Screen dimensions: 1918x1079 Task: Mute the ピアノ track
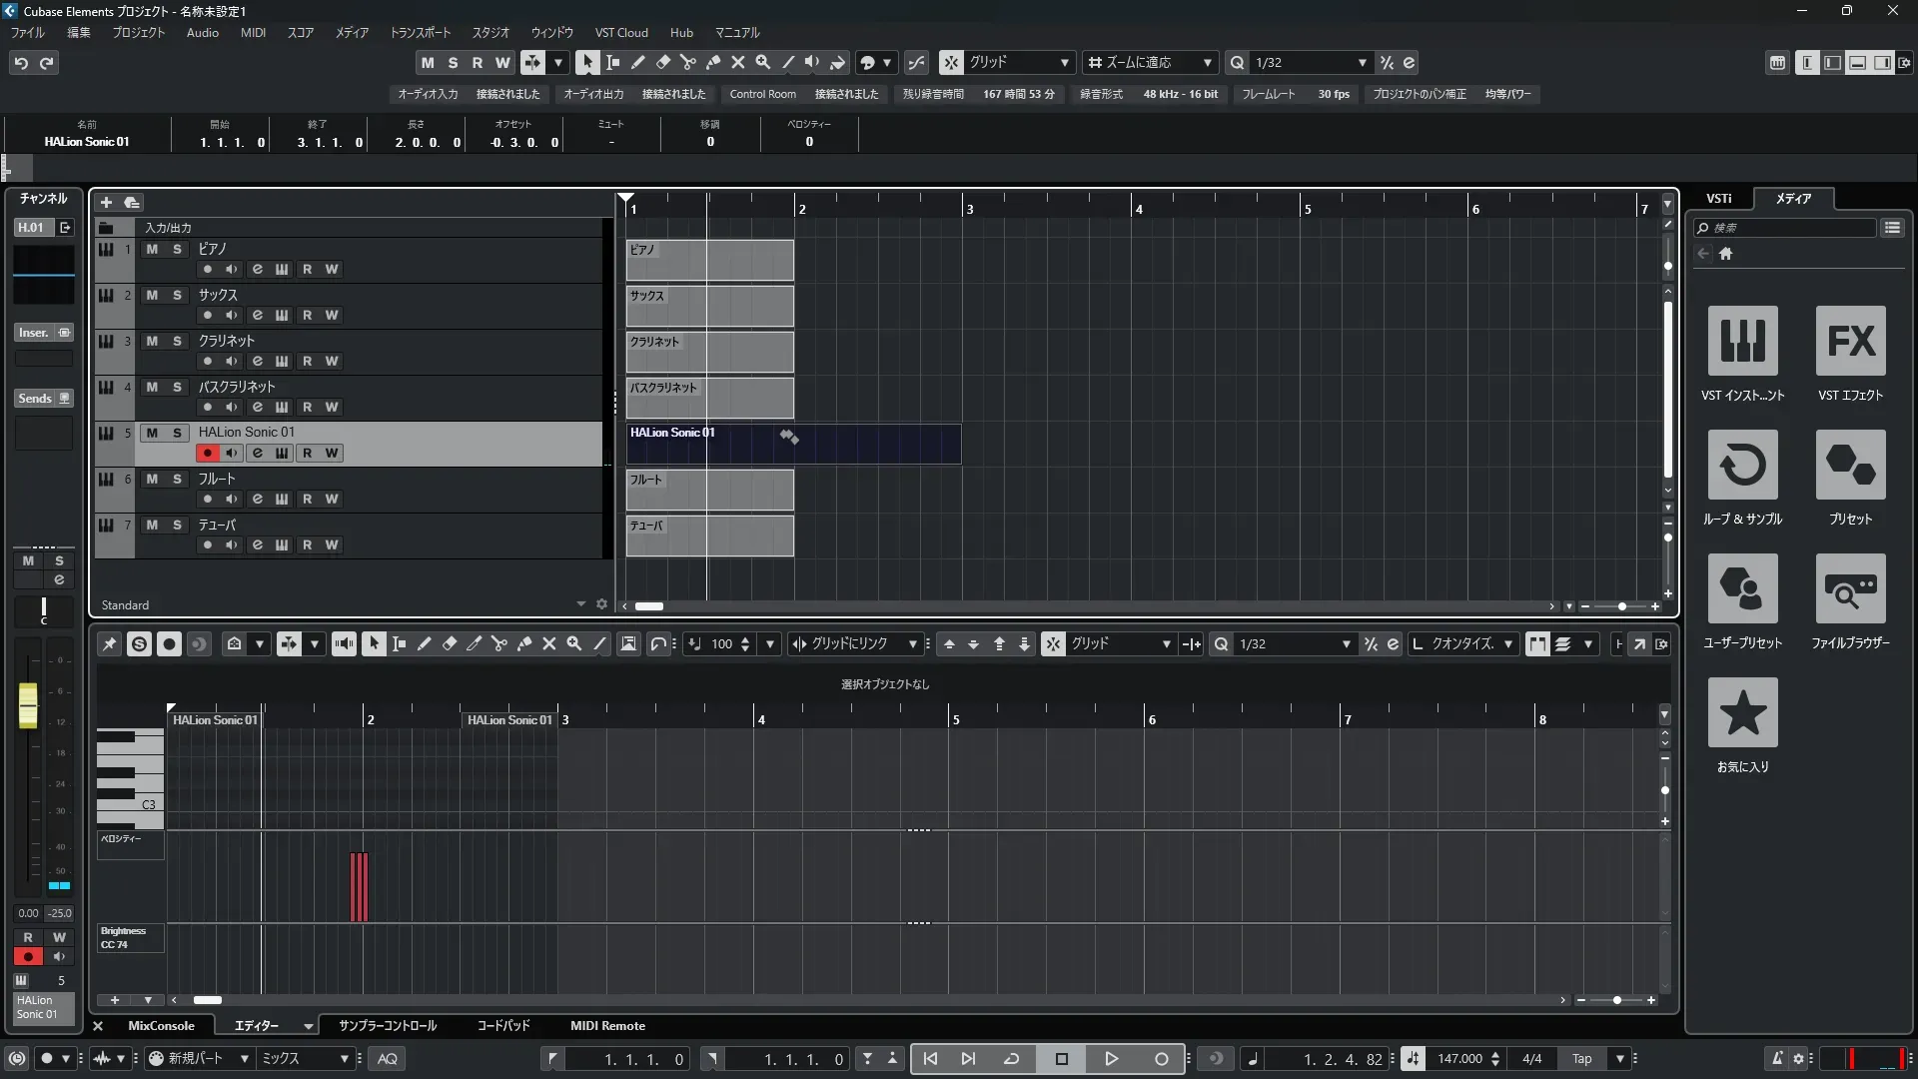tap(152, 249)
